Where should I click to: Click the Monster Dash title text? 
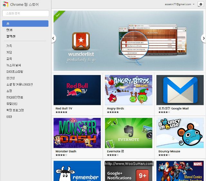tap(66, 151)
